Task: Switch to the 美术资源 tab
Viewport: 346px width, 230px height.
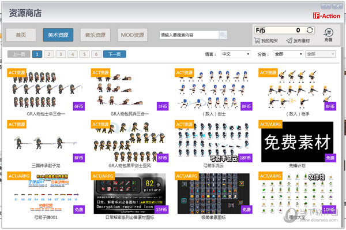Action: [x=58, y=35]
